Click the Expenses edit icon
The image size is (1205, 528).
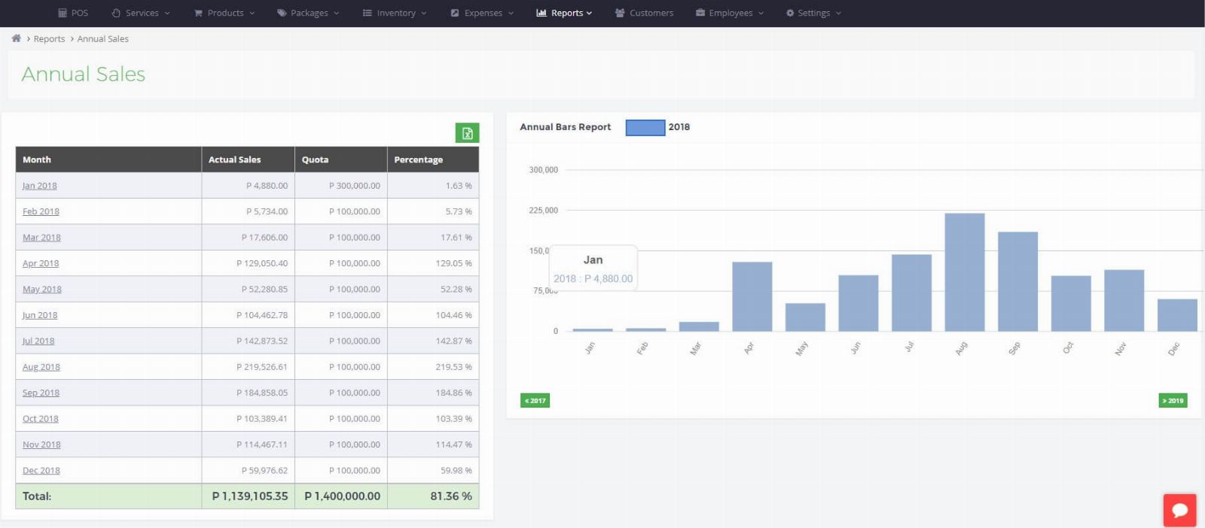coord(455,13)
